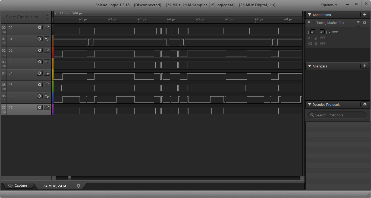This screenshot has width=371, height=198.
Task: Select channel row label D3
Action: [x=10, y=62]
